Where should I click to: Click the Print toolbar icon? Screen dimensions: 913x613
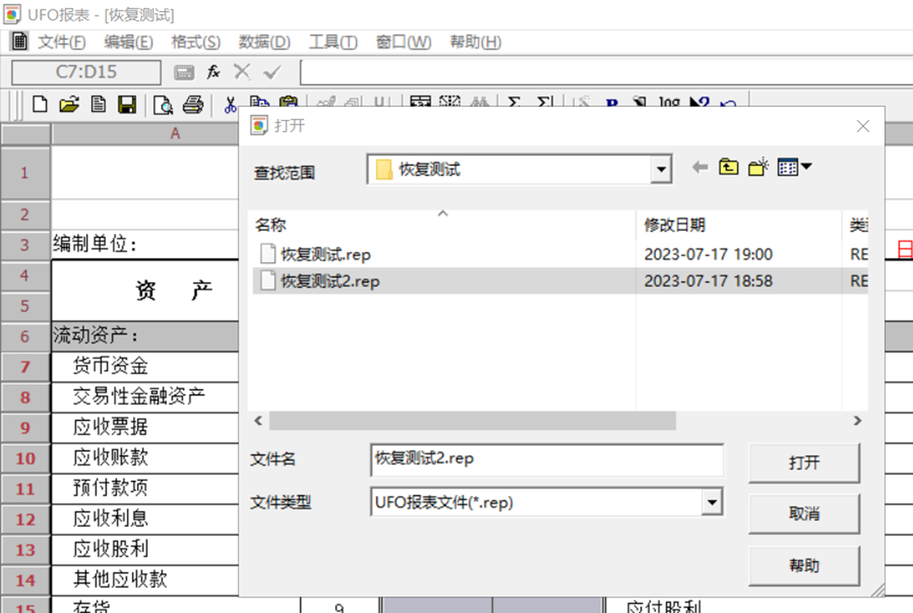(x=194, y=105)
